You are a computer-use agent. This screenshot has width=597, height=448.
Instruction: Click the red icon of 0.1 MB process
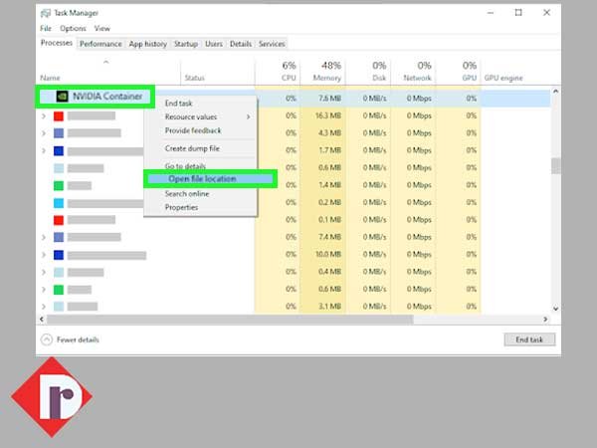(59, 220)
